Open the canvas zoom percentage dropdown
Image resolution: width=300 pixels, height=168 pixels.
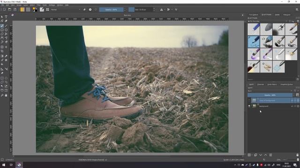[x=279, y=160]
